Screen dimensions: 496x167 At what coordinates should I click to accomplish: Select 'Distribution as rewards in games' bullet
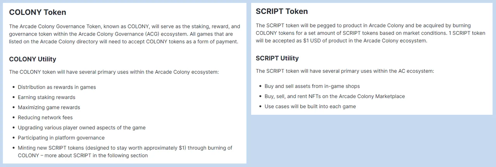57,87
